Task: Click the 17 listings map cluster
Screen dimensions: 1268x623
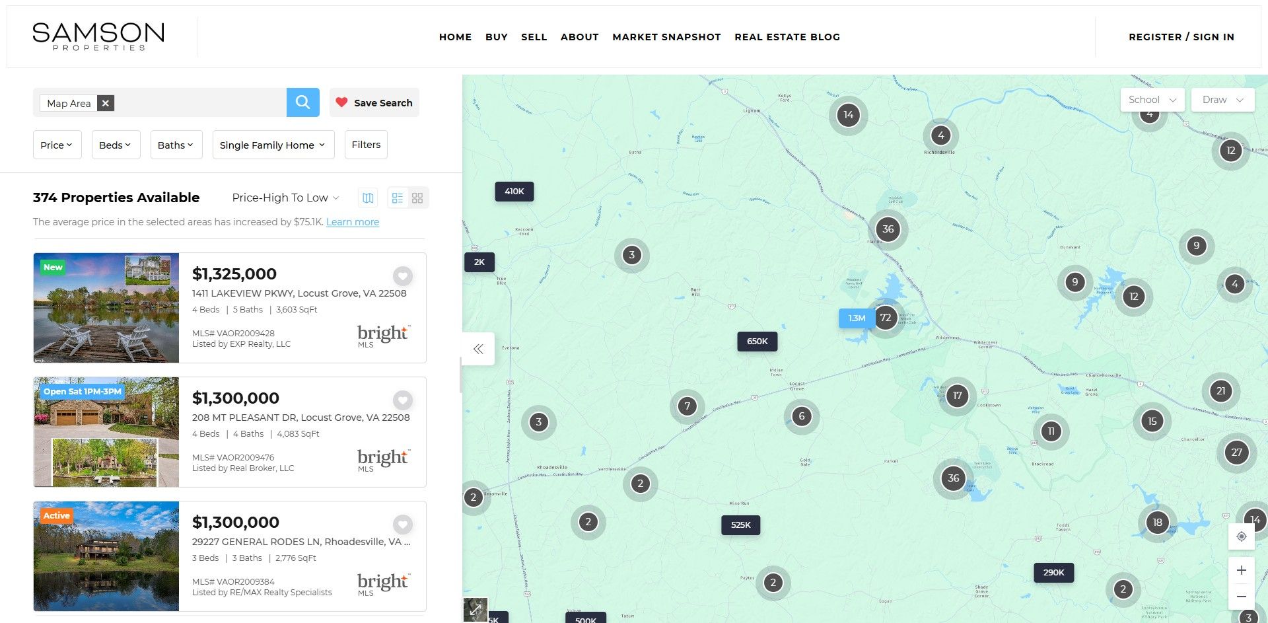Action: pos(958,396)
